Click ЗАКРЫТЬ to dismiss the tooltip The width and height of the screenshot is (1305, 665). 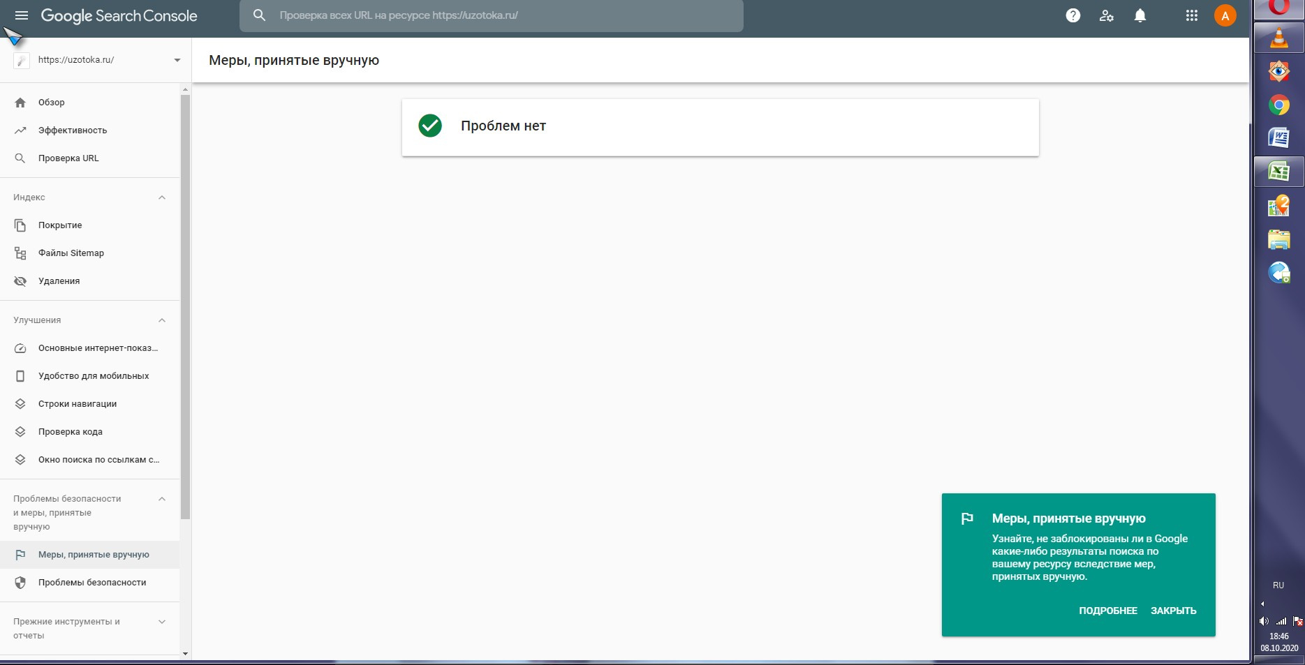pyautogui.click(x=1174, y=611)
